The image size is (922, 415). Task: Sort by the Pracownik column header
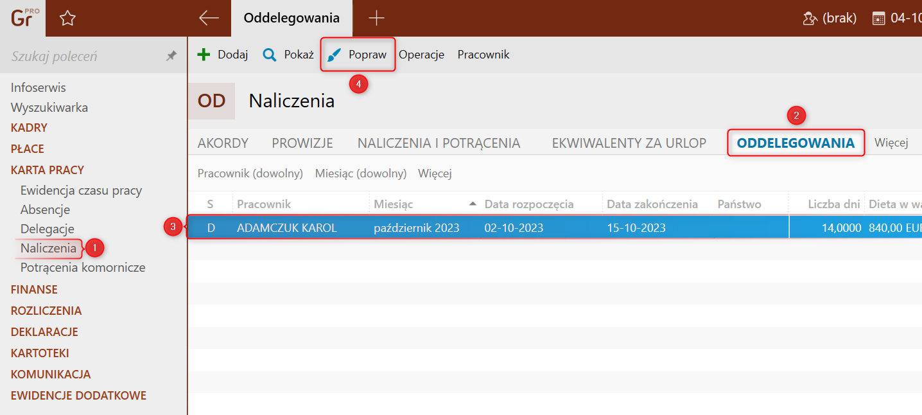(x=264, y=204)
